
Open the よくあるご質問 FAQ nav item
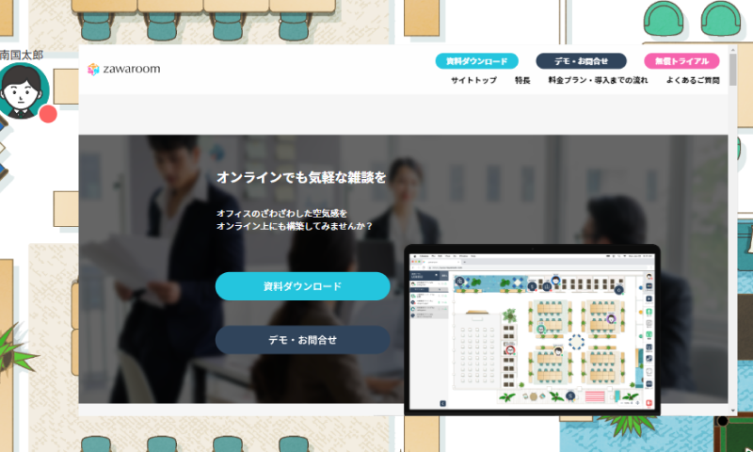693,81
